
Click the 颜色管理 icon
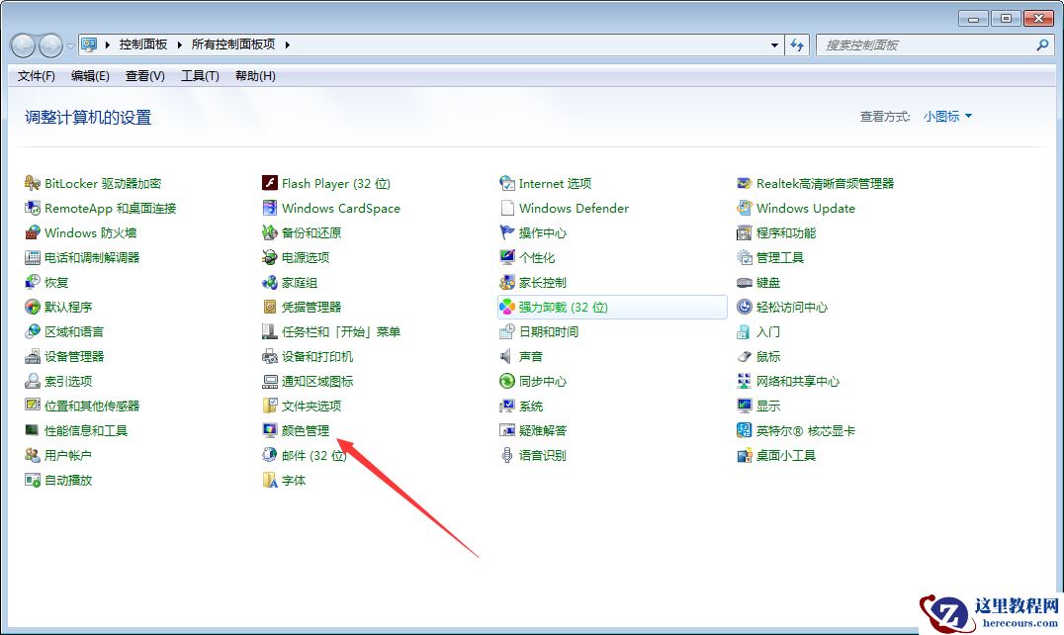[x=269, y=431]
